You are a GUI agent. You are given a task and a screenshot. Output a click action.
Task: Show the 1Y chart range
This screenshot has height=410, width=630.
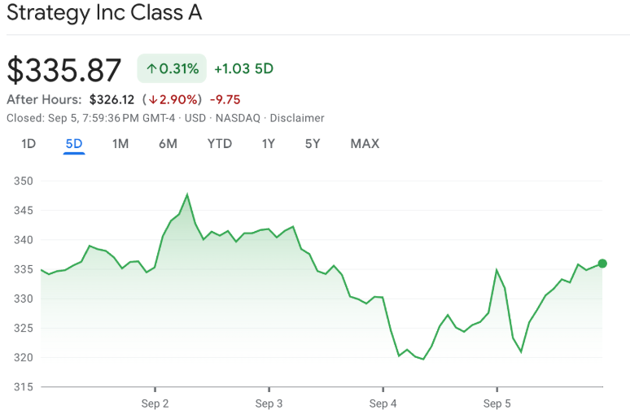tap(268, 144)
